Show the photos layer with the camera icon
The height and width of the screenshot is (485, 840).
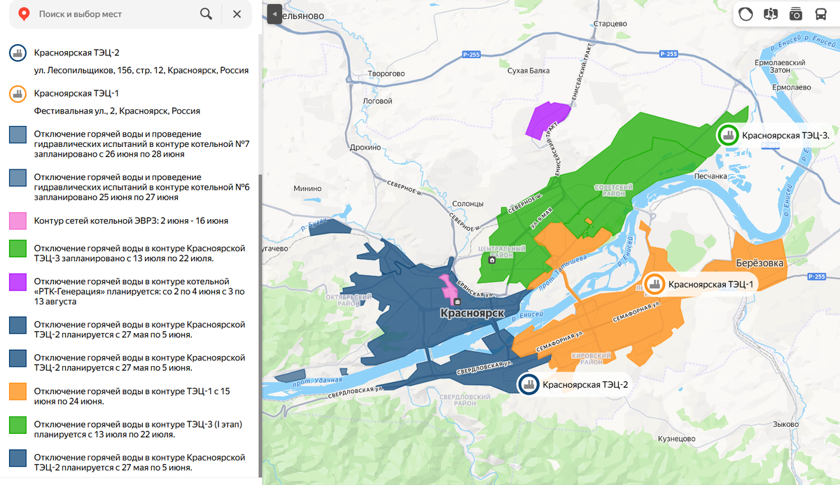point(795,14)
